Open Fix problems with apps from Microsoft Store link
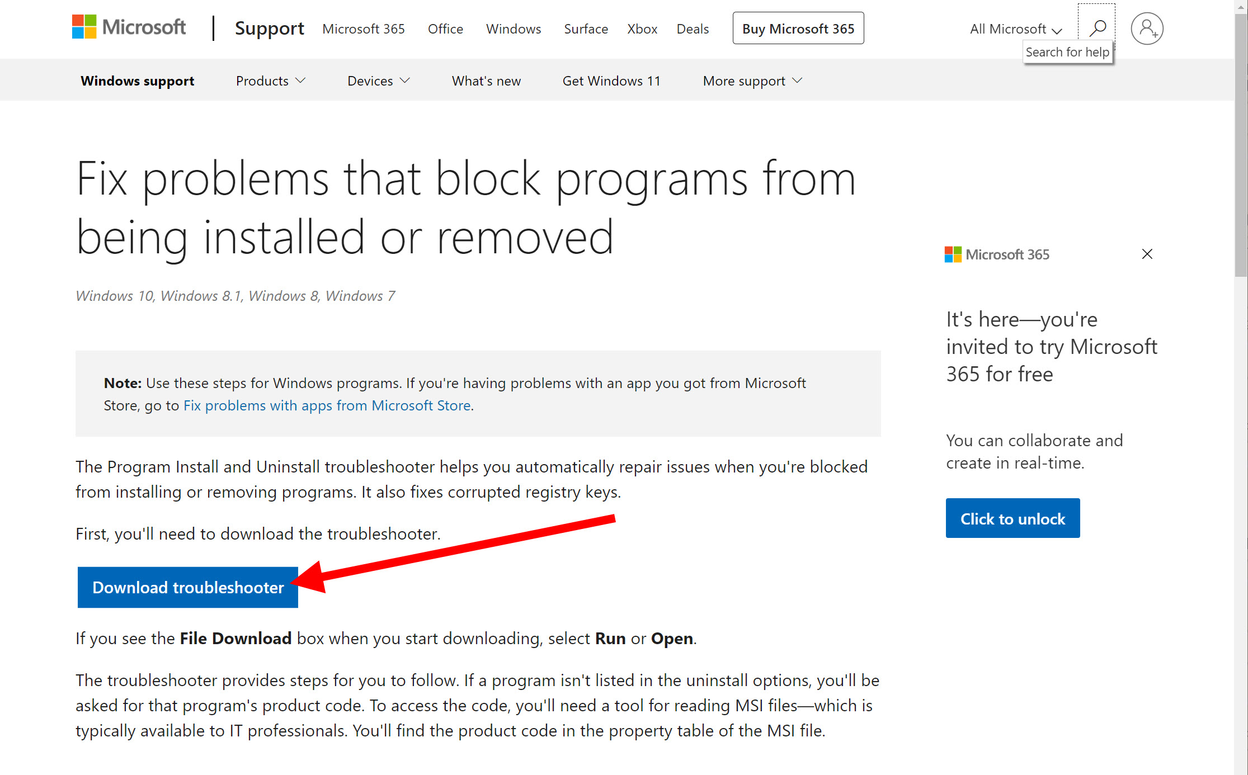This screenshot has width=1248, height=775. [x=327, y=405]
